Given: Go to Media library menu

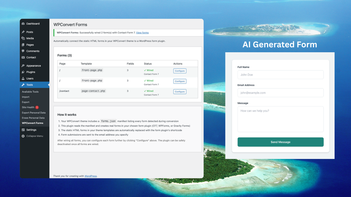Looking at the screenshot, I should pyautogui.click(x=35, y=38).
